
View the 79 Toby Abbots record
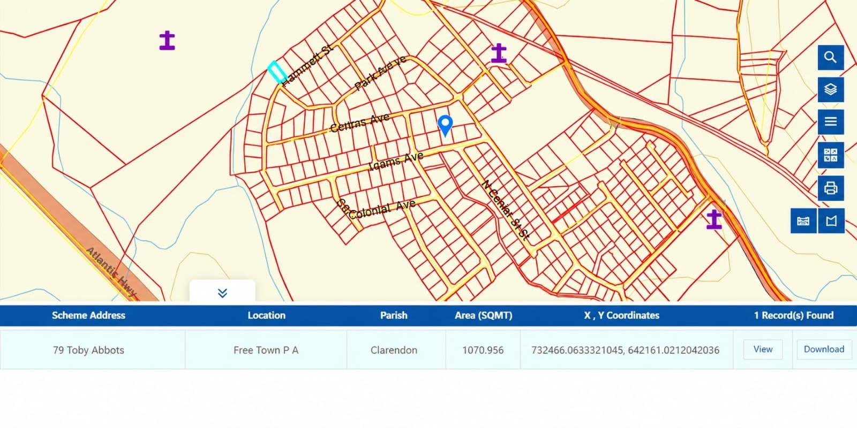click(763, 349)
